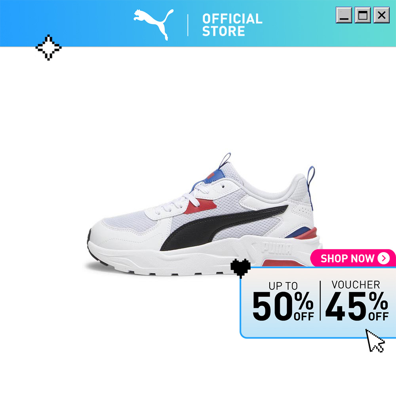Click the black pixel heart icon
Image resolution: width=396 pixels, height=396 pixels.
click(240, 268)
